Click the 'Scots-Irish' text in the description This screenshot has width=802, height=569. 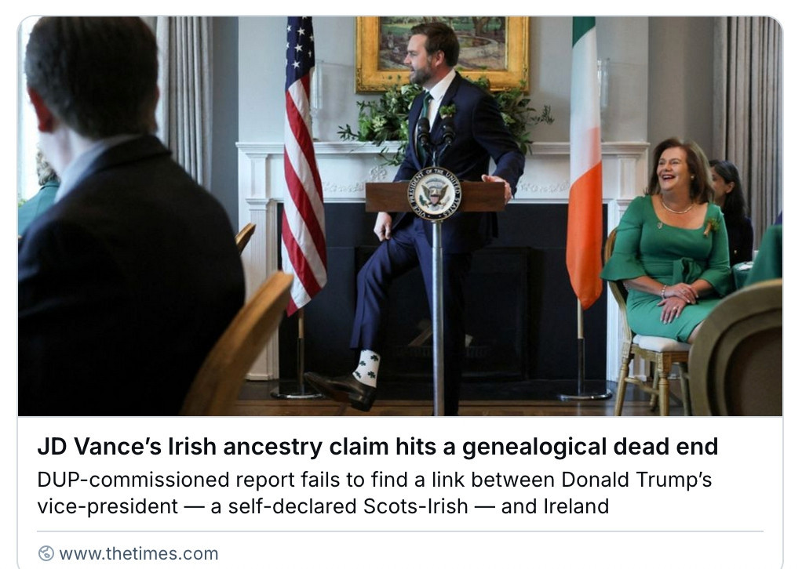point(415,506)
